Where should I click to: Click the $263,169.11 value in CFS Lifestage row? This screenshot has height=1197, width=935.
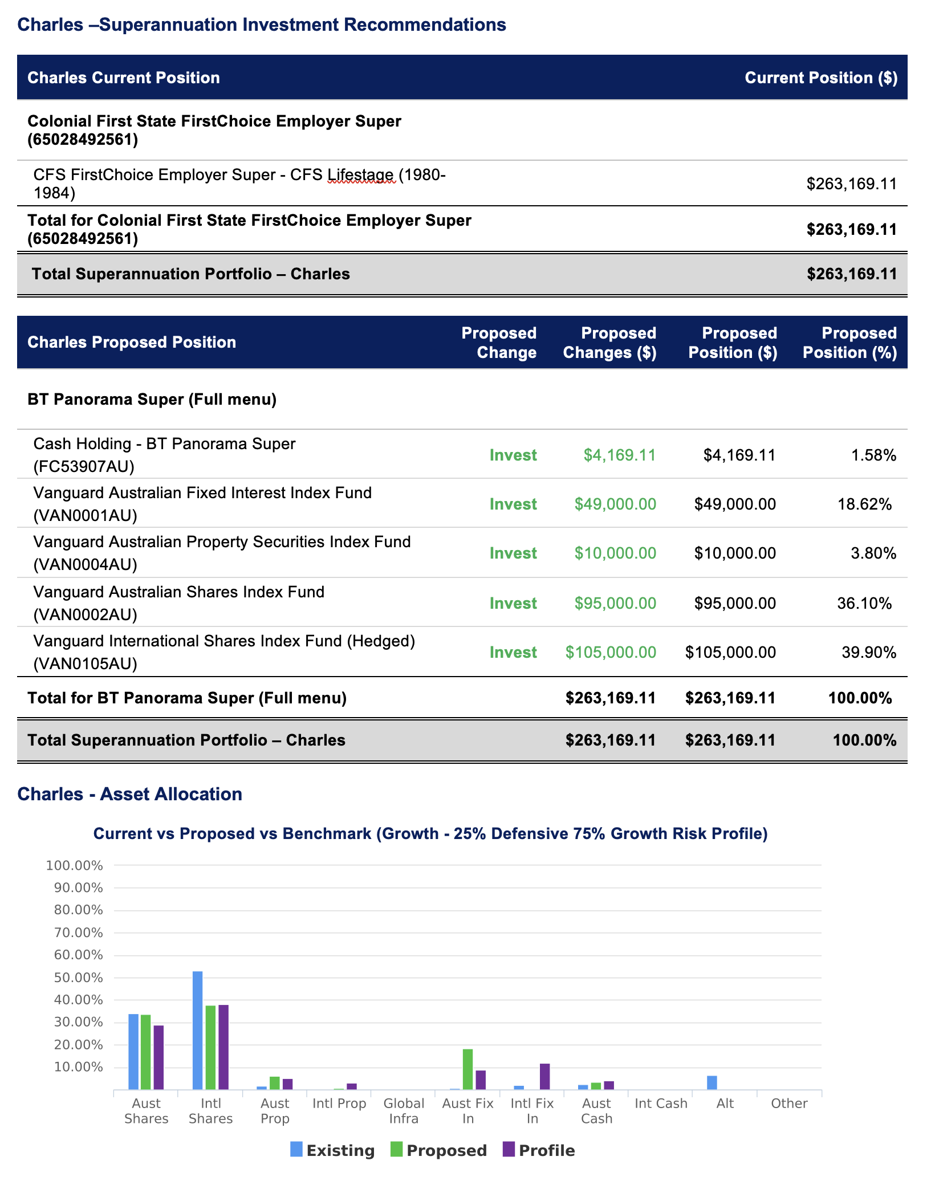tap(852, 184)
